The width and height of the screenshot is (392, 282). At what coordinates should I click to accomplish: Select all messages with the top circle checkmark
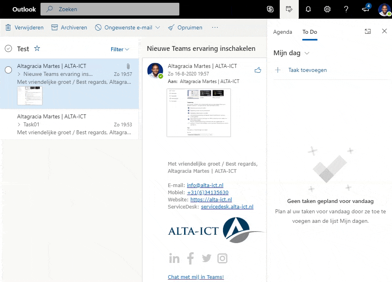pyautogui.click(x=8, y=48)
